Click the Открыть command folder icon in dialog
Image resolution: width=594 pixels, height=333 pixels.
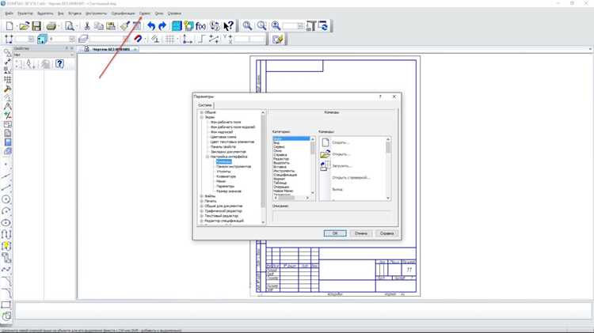pos(325,154)
